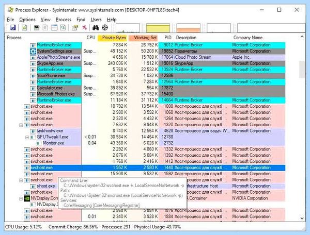Click the Monitor.exe process icon
This screenshot has height=235, width=310.
click(39, 143)
